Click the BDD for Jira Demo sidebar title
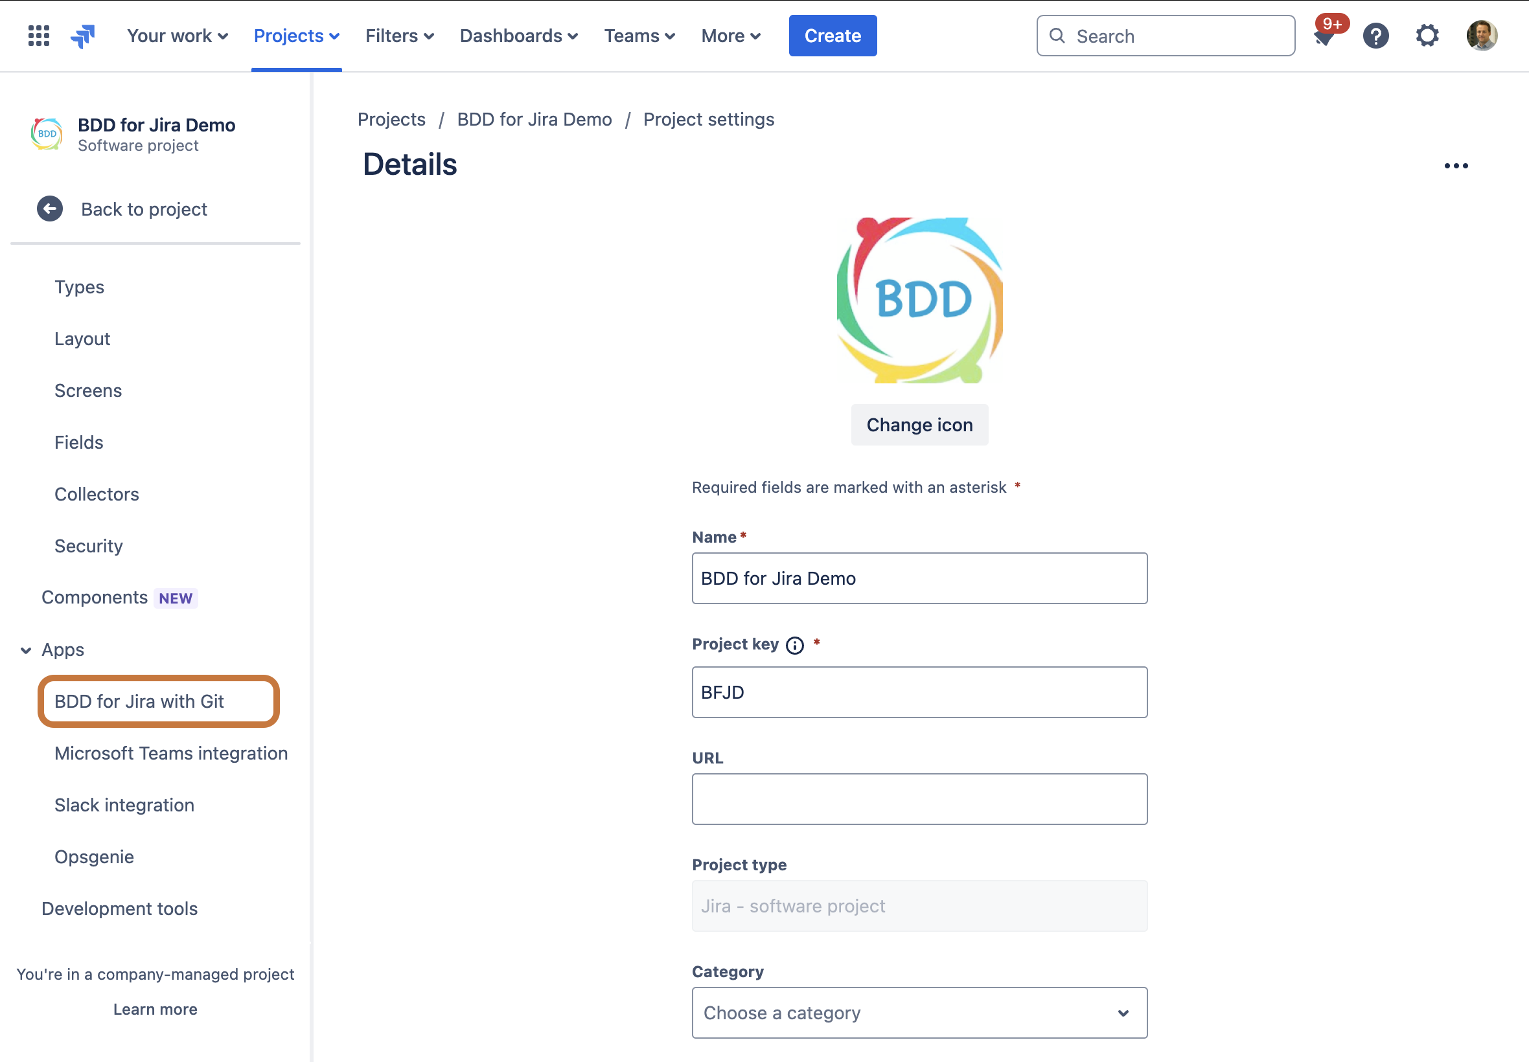The image size is (1529, 1062). (x=156, y=125)
